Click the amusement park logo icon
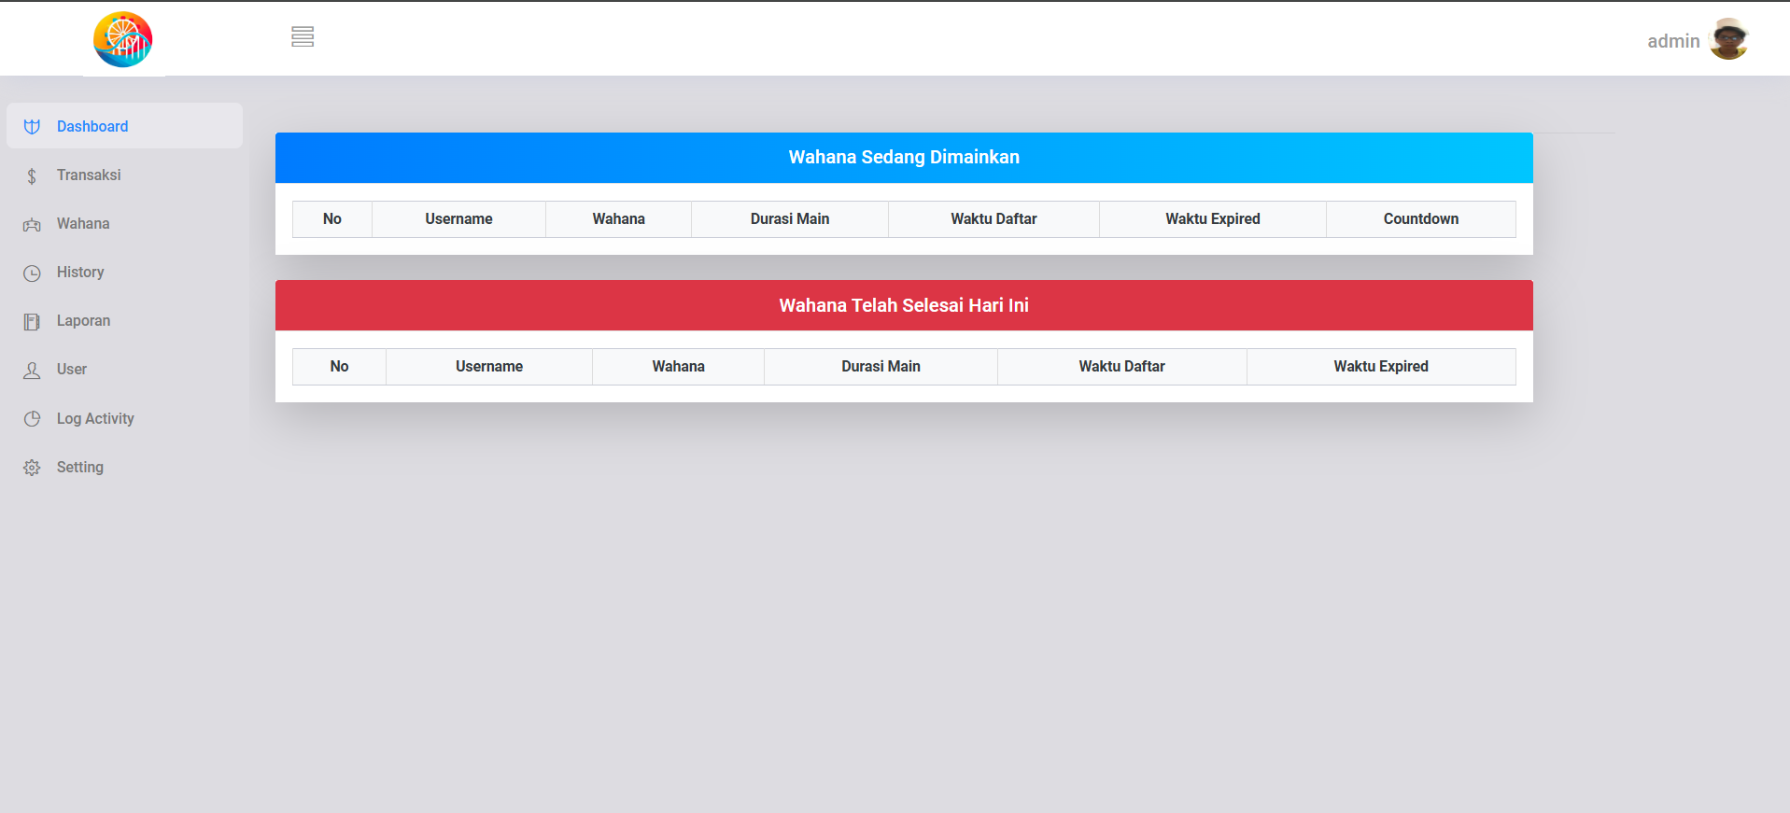This screenshot has width=1790, height=813. [x=122, y=40]
